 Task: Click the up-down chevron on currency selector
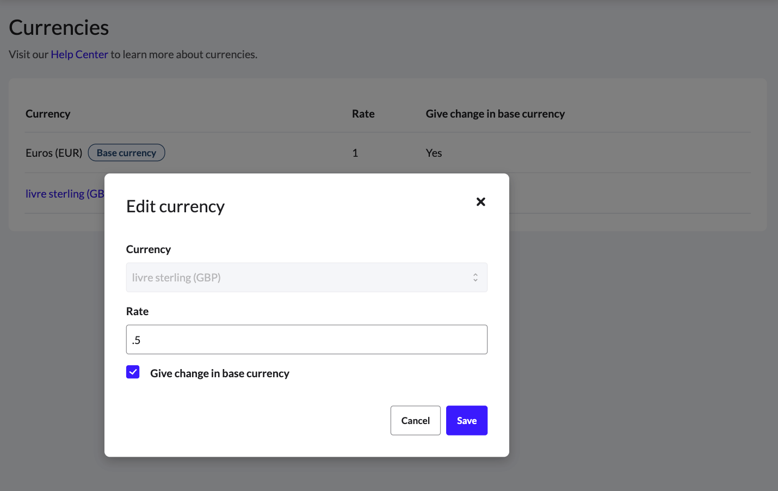pyautogui.click(x=474, y=277)
